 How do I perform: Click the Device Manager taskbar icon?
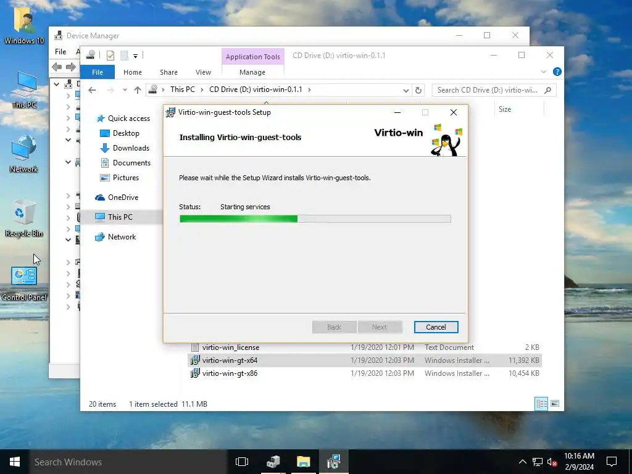[273, 462]
